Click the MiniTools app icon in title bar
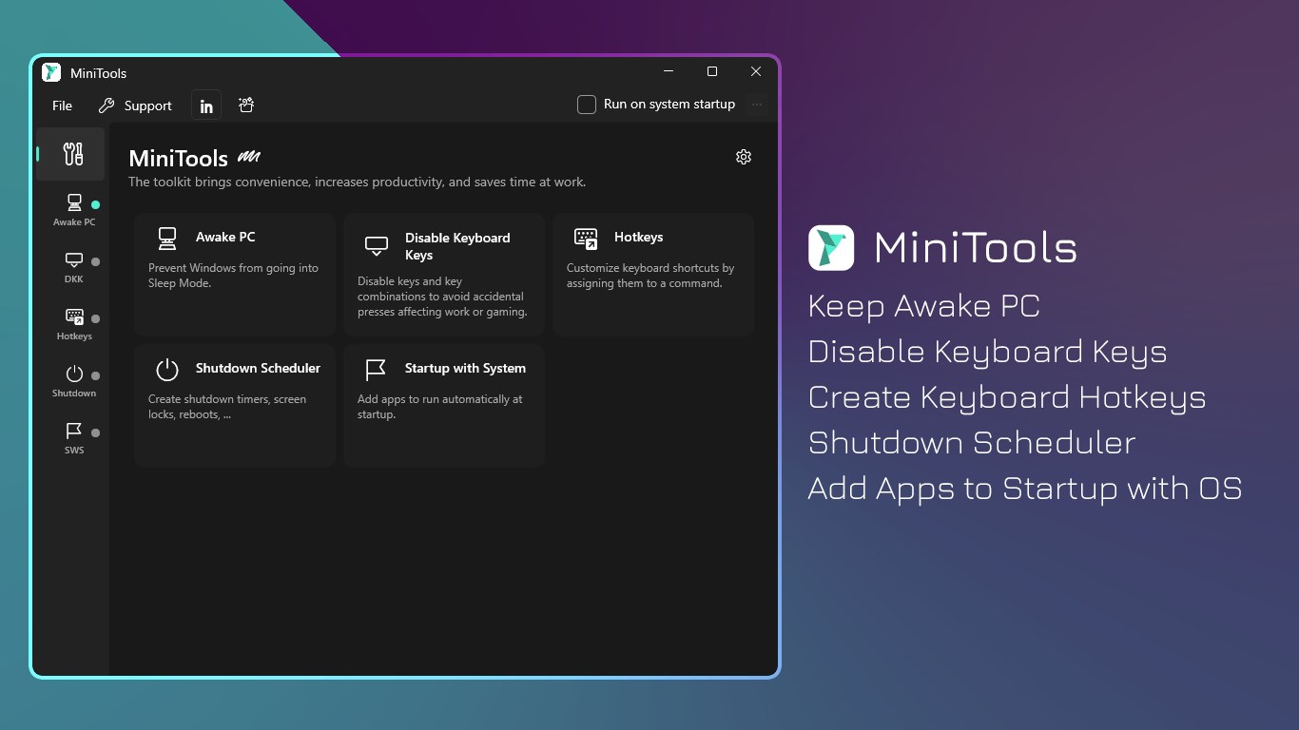Viewport: 1299px width, 730px height. click(x=51, y=72)
